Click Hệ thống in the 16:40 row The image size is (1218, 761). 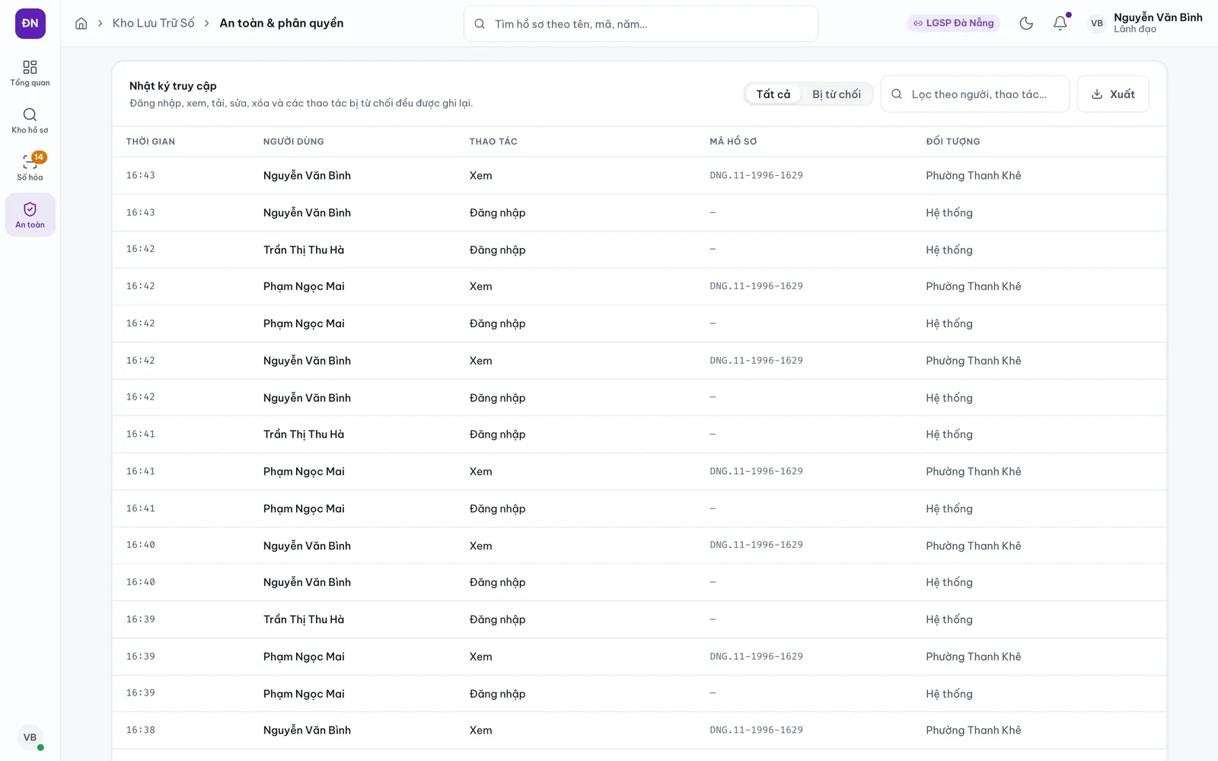[949, 582]
